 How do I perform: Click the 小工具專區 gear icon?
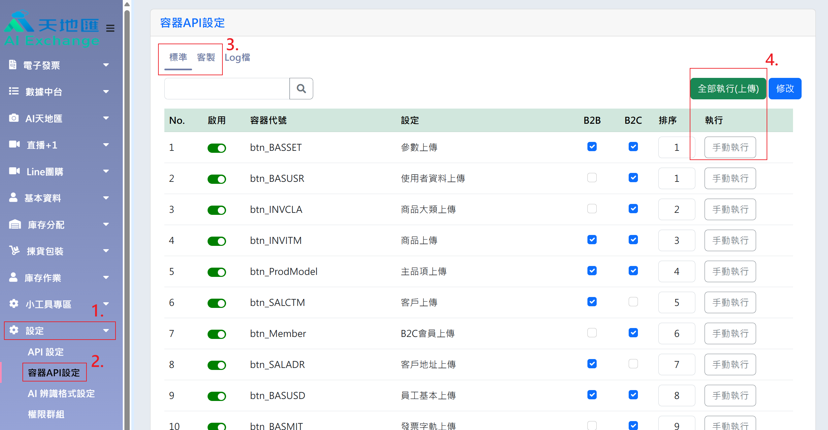pos(14,304)
